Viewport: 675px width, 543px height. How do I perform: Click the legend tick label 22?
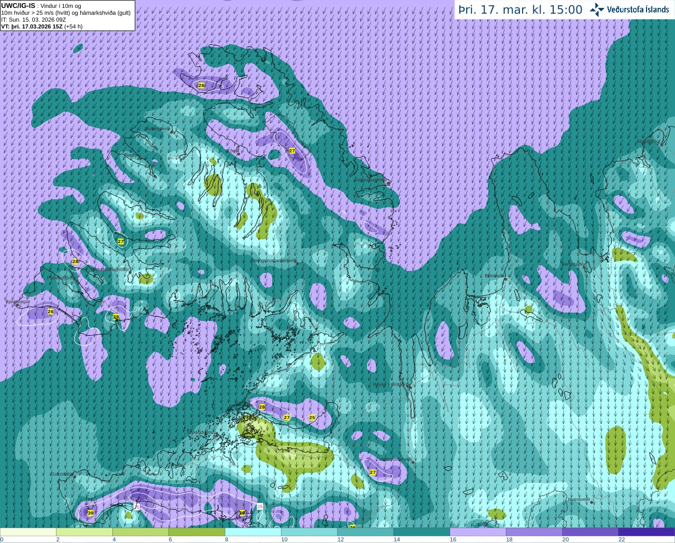pyautogui.click(x=622, y=539)
